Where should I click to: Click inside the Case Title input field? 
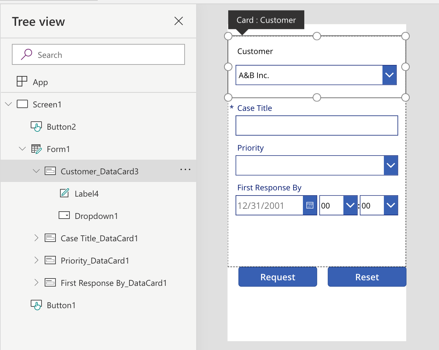click(317, 125)
